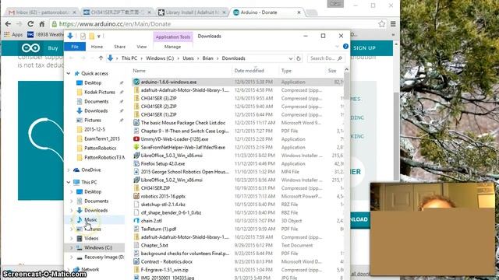Select Documents under Quick access

point(96,101)
